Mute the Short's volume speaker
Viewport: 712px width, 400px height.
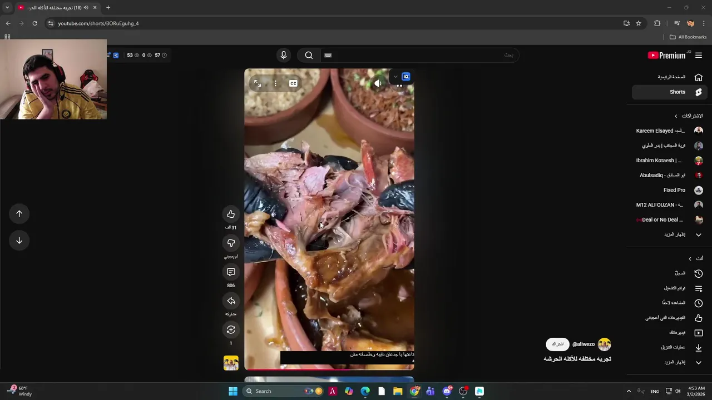[378, 83]
